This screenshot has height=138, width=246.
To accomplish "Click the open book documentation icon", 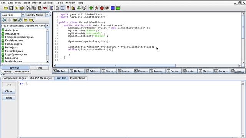I will pos(84,8).
